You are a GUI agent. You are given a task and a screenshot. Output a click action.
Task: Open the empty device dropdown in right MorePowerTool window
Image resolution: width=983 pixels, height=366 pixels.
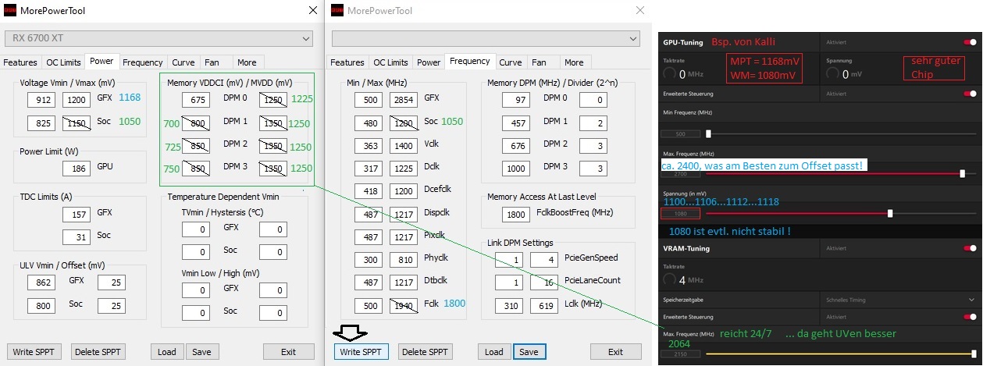[x=486, y=38]
